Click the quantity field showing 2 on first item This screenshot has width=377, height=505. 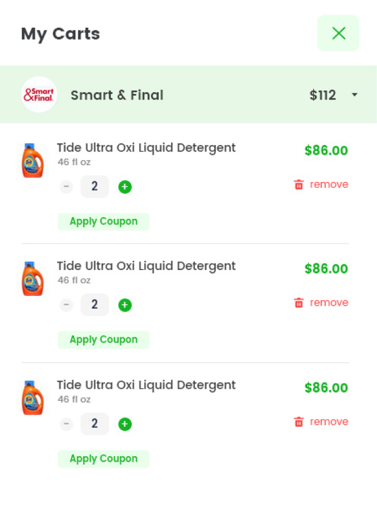(95, 187)
